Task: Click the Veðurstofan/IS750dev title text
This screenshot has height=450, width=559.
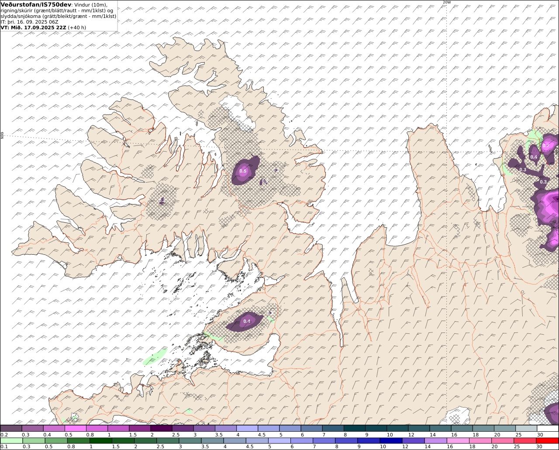Action: (36, 4)
